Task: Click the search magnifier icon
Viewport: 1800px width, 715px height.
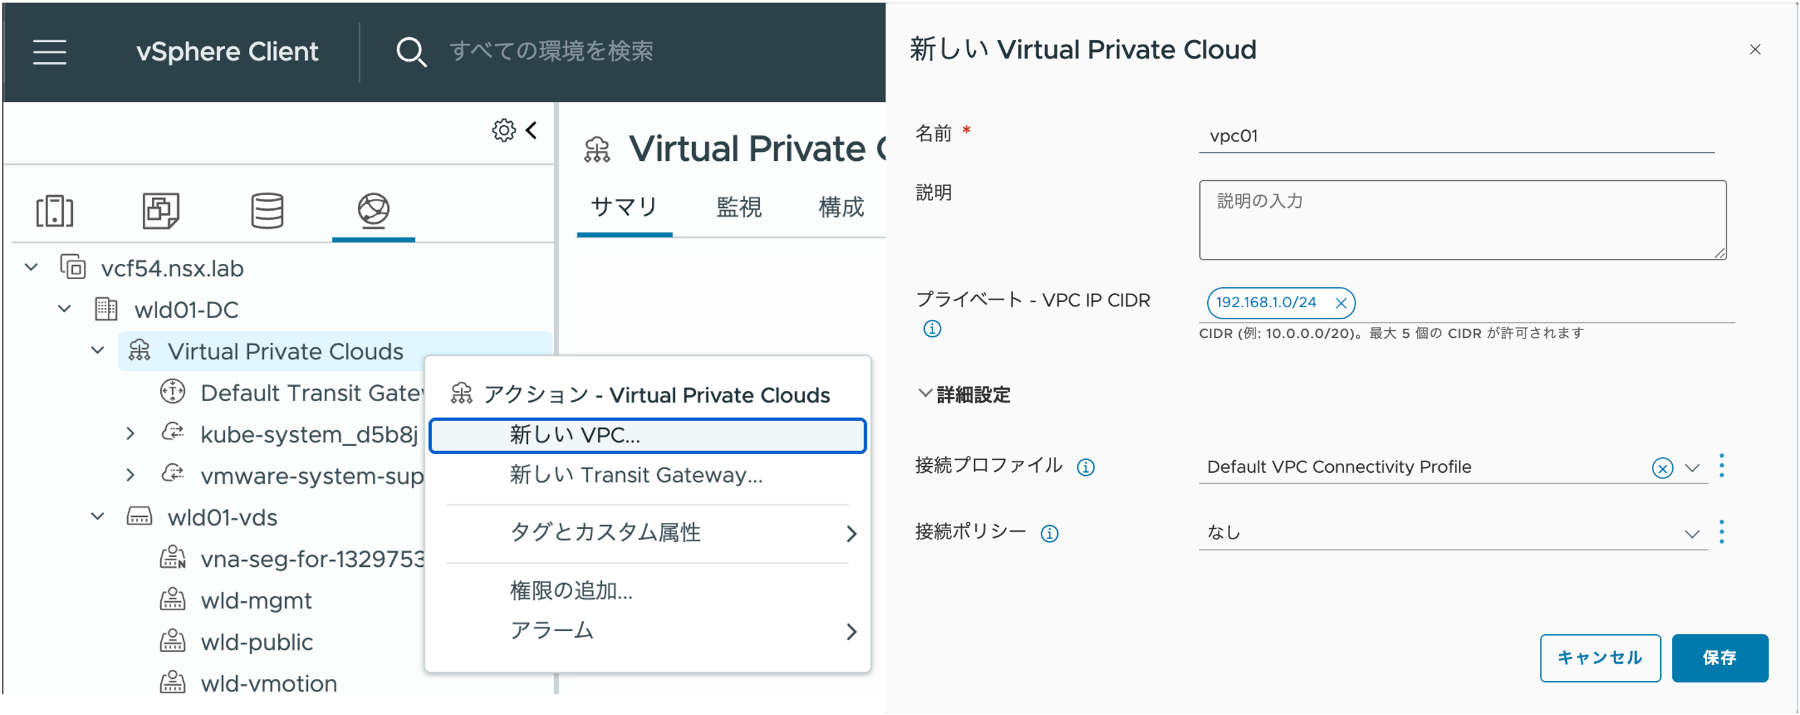Action: [411, 52]
